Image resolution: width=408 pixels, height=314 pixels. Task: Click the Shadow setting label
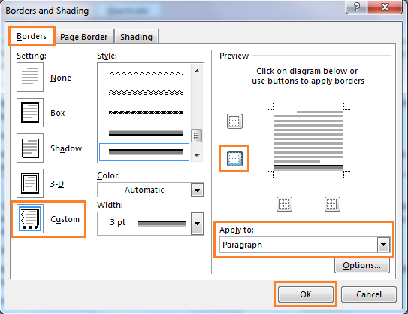point(66,148)
